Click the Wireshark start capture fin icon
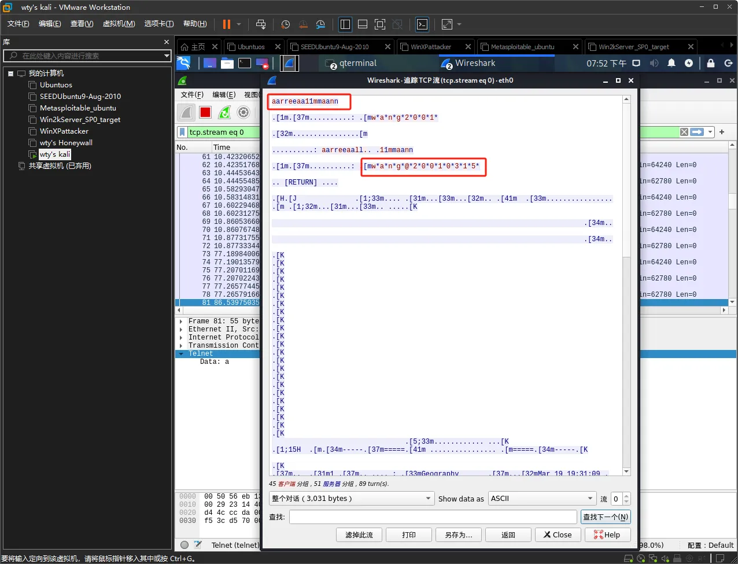 tap(187, 112)
